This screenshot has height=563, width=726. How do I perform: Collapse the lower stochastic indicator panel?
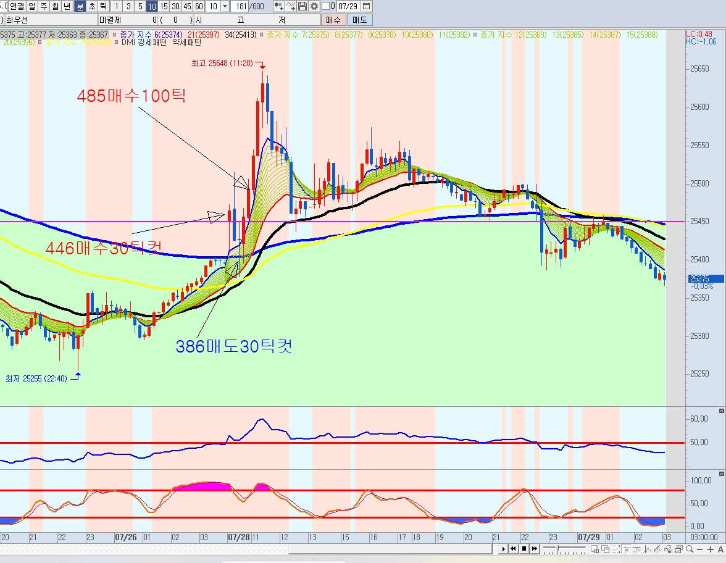720,473
